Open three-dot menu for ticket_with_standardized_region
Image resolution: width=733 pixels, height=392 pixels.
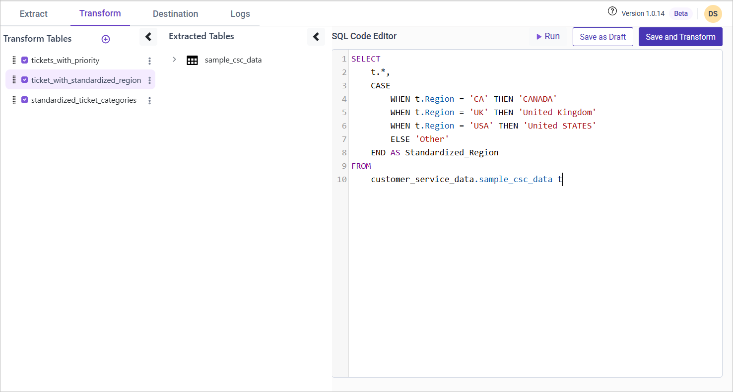[149, 80]
